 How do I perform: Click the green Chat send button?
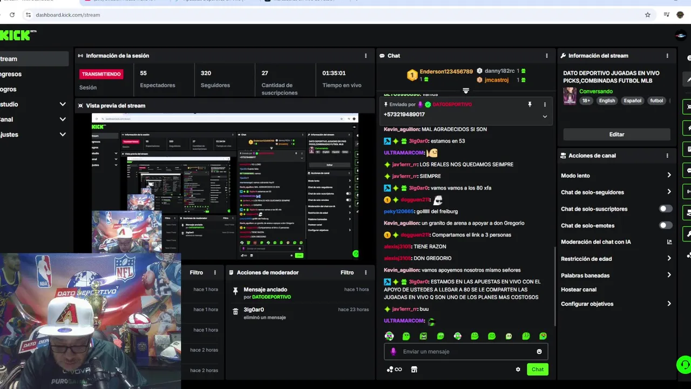pos(538,370)
